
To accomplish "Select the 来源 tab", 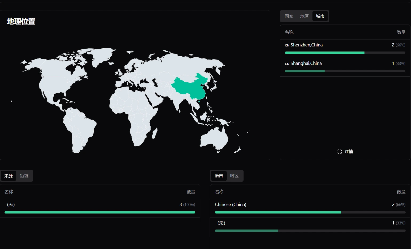I will (x=9, y=176).
